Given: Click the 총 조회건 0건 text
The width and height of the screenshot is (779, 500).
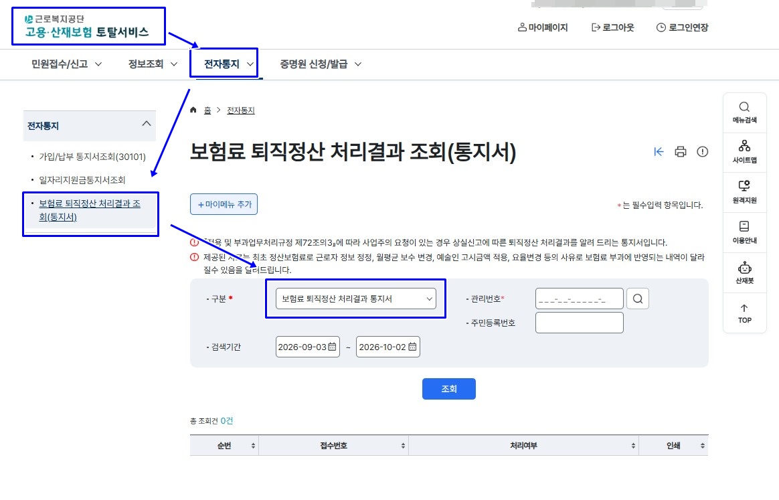Looking at the screenshot, I should click(211, 421).
